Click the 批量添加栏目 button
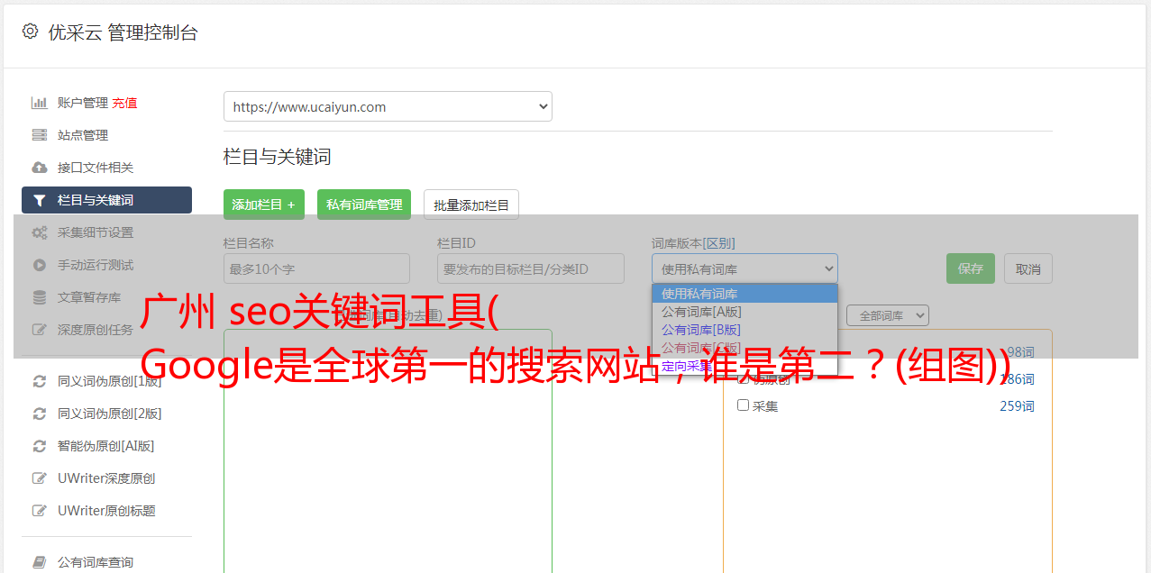This screenshot has height=573, width=1151. [x=471, y=205]
